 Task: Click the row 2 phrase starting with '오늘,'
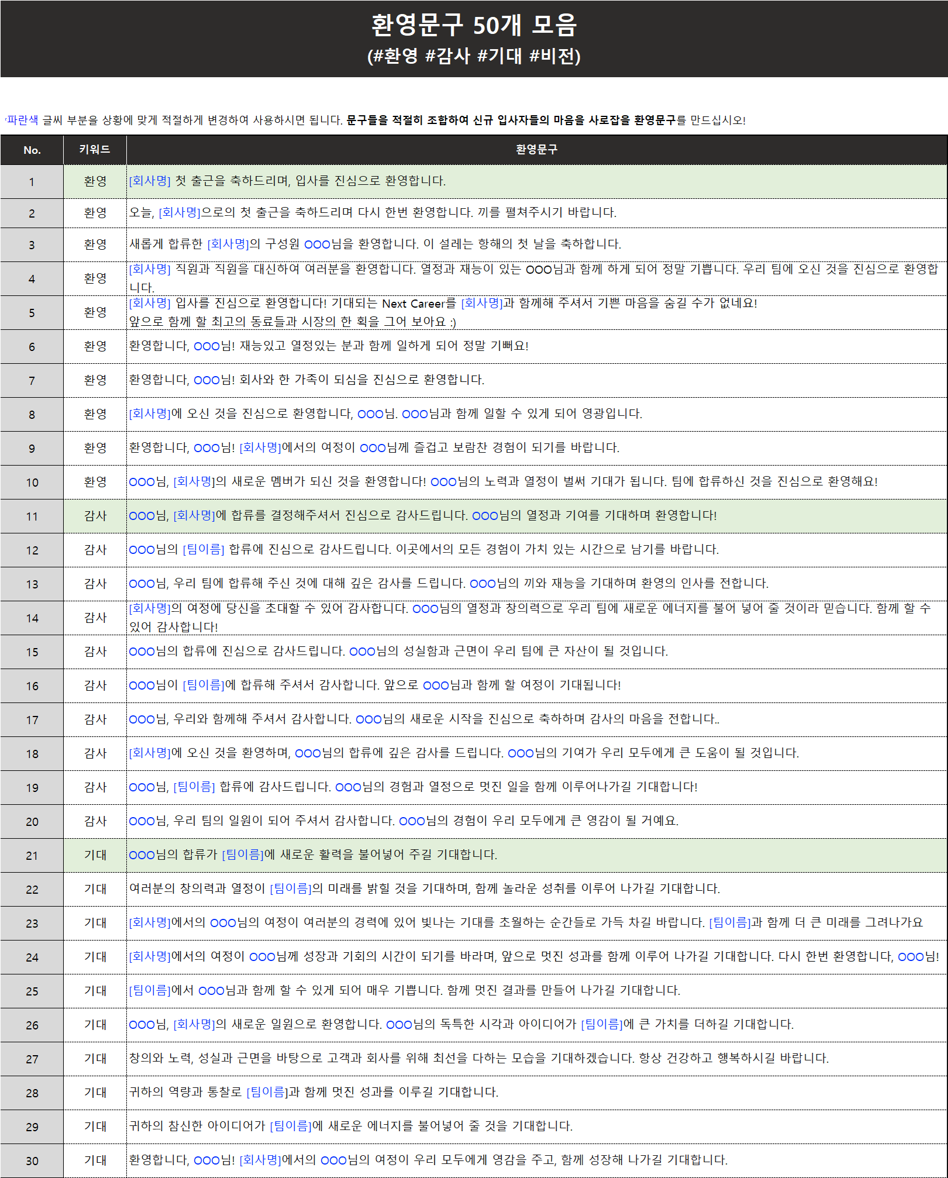[x=373, y=212]
